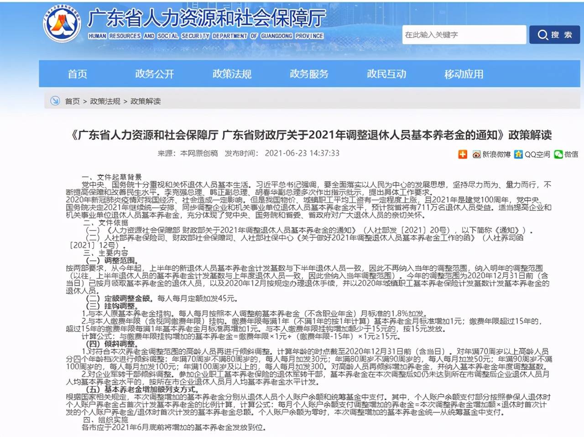584x437 pixels.
Task: Open the 政务公开 navigation menu
Action: [x=154, y=74]
